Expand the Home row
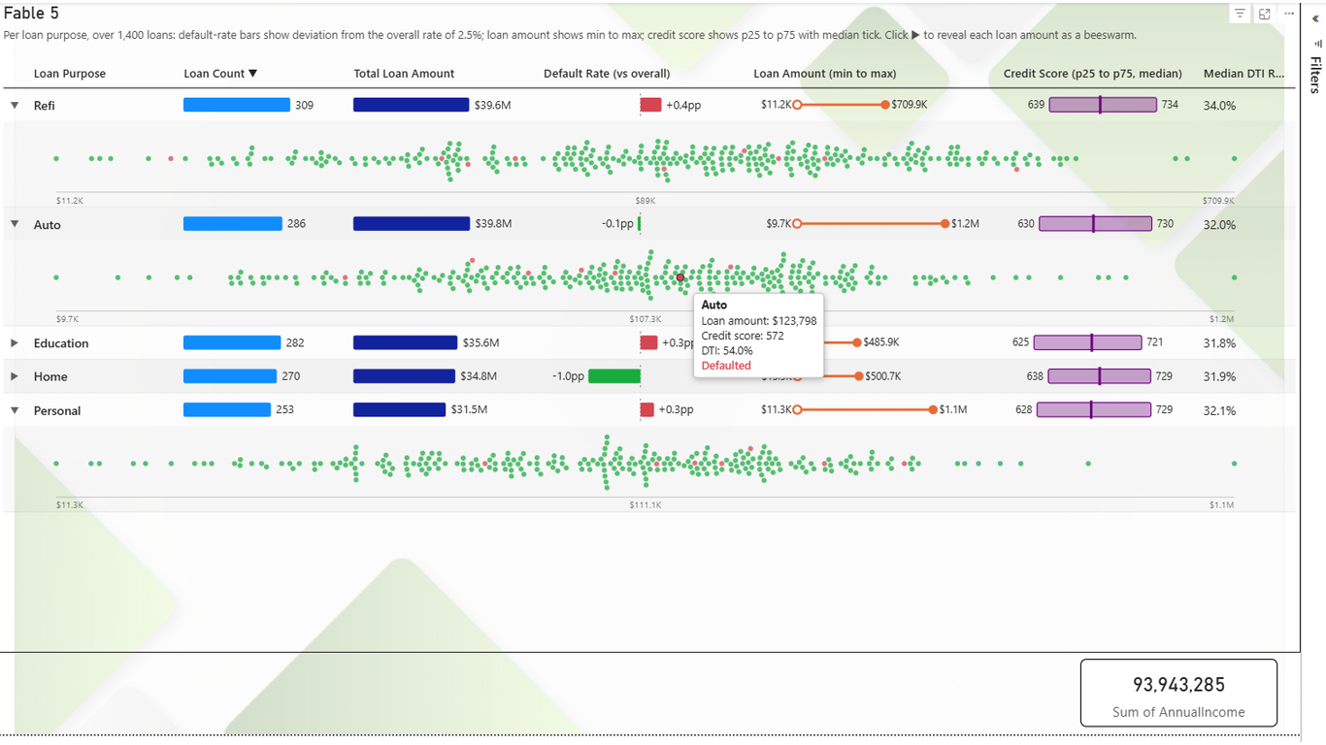Screen dimensions: 1326x745 pyautogui.click(x=15, y=376)
